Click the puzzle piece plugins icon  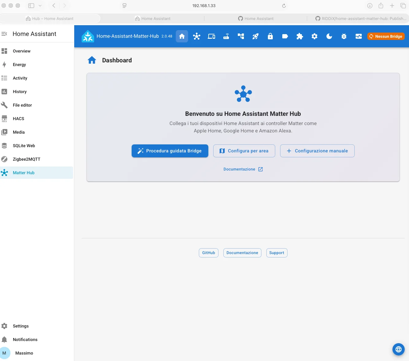300,36
